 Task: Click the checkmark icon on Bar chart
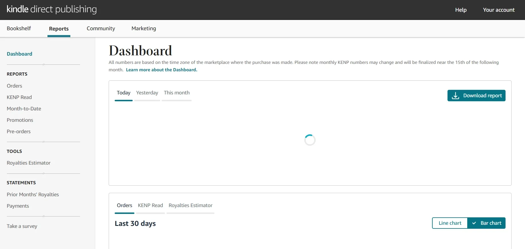point(474,223)
